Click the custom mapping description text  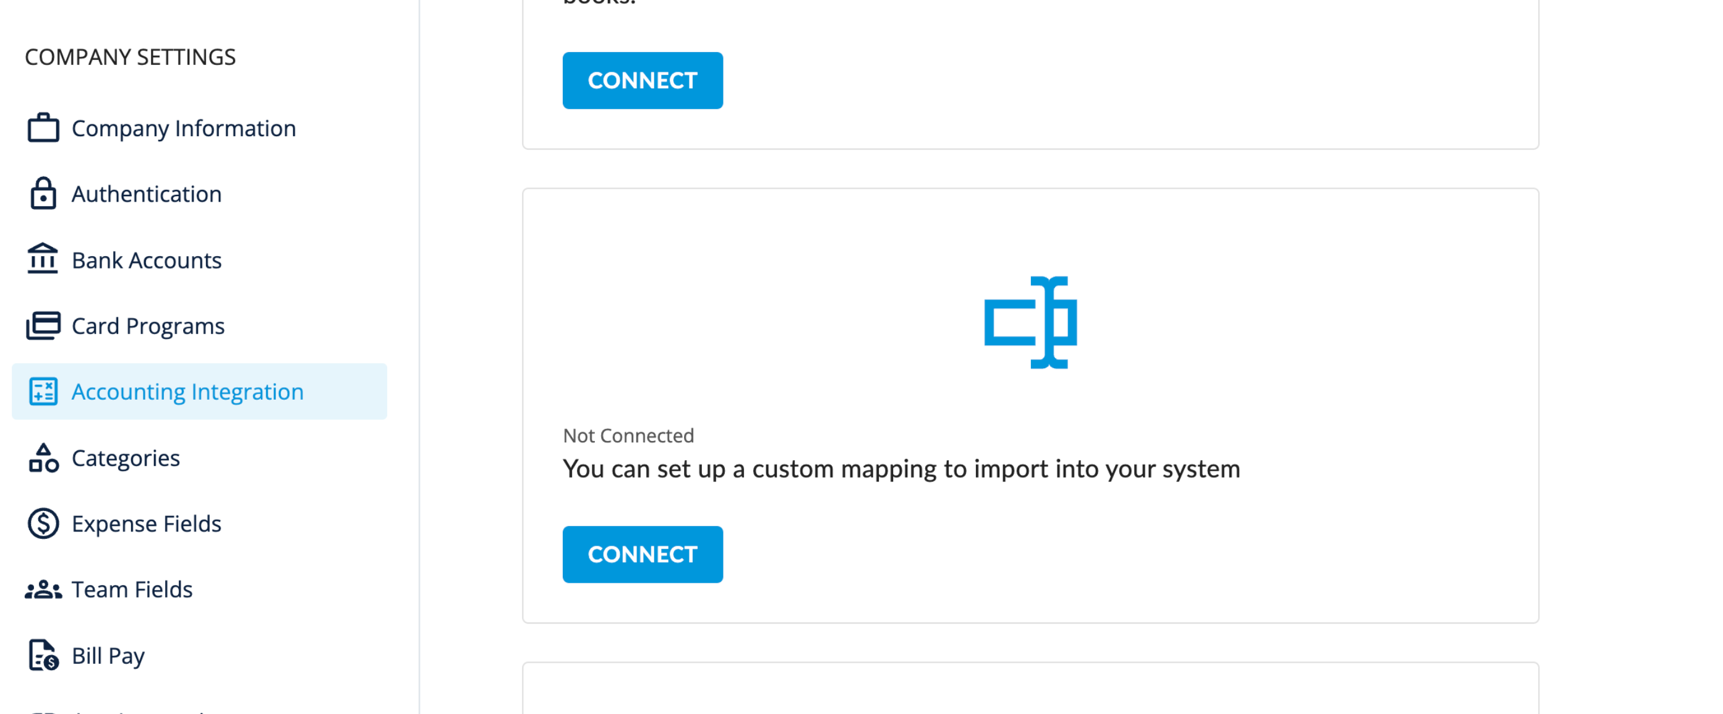pos(902,469)
